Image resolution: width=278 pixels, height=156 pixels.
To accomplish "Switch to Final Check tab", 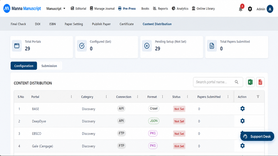I will pyautogui.click(x=18, y=24).
